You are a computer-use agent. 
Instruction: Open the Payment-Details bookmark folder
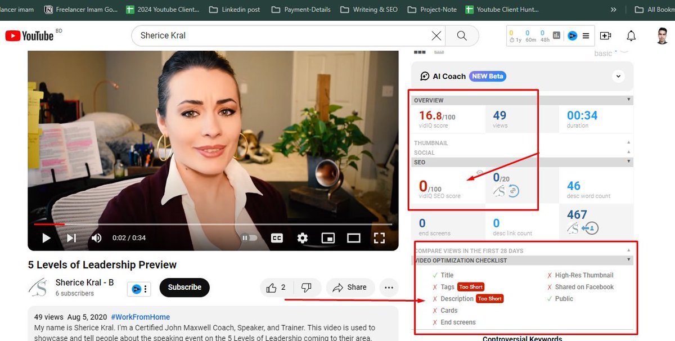[x=301, y=10]
